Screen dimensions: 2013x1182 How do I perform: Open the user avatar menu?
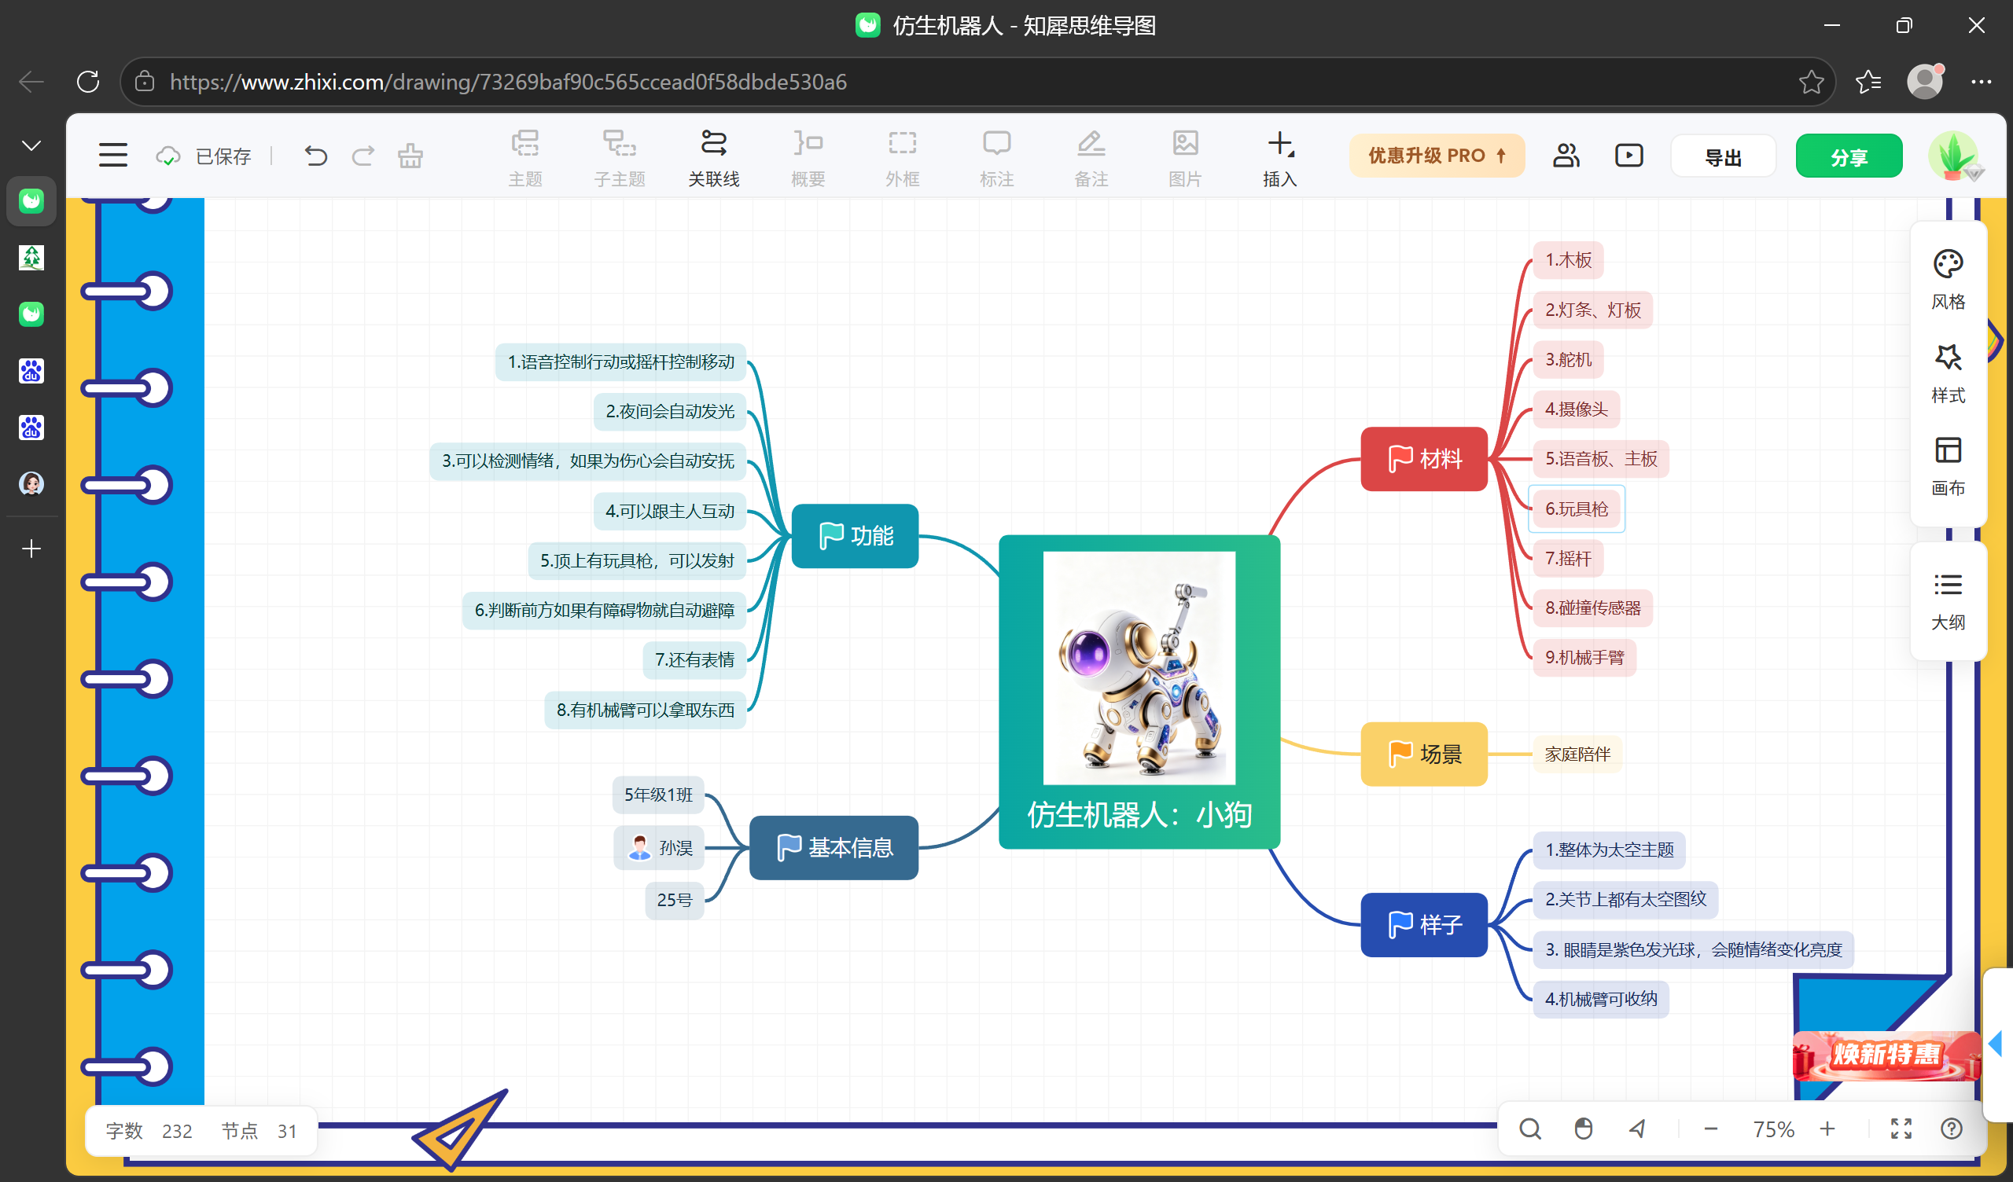click(x=1953, y=155)
